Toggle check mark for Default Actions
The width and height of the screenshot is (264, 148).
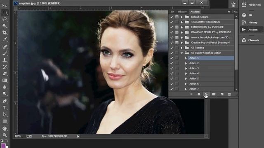172,17
